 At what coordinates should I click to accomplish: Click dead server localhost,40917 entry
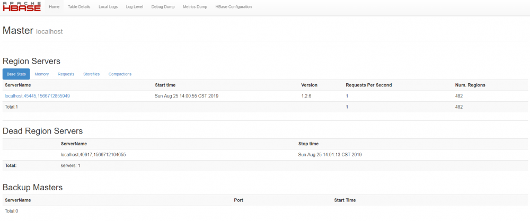click(x=93, y=155)
